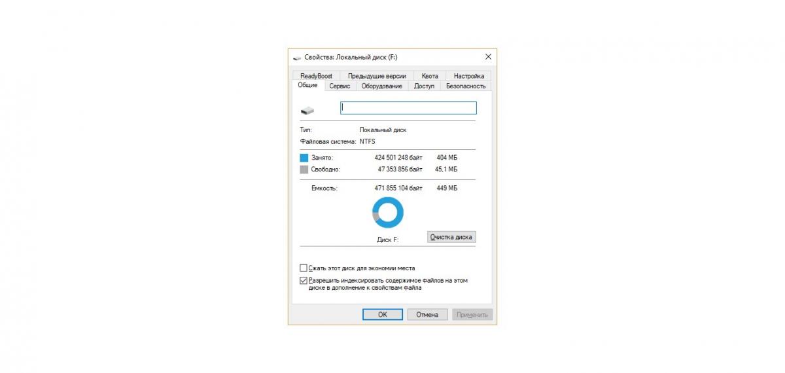785x373 pixels.
Task: Confirm with the OK button
Action: click(x=383, y=314)
